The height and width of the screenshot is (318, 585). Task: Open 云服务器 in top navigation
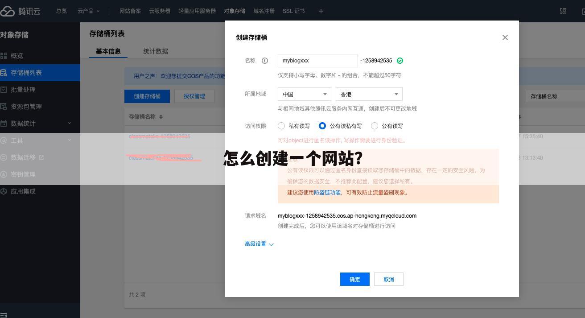click(160, 11)
